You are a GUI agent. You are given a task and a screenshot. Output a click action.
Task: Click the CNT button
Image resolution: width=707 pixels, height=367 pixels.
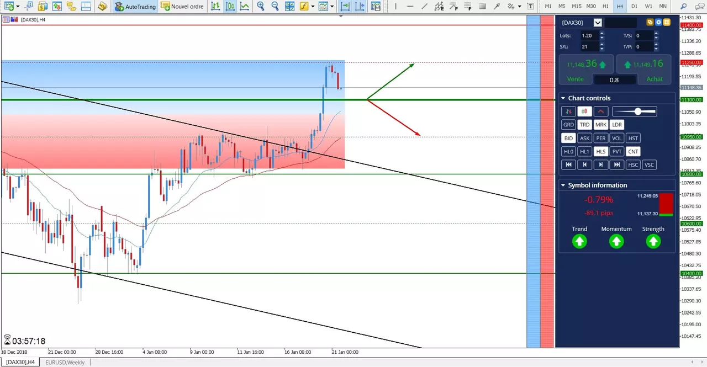click(x=633, y=151)
